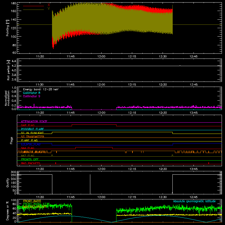This screenshot has width=225, height=225.
Task: Click the 4.4 tick on Roll period axis
Action: coord(14,61)
